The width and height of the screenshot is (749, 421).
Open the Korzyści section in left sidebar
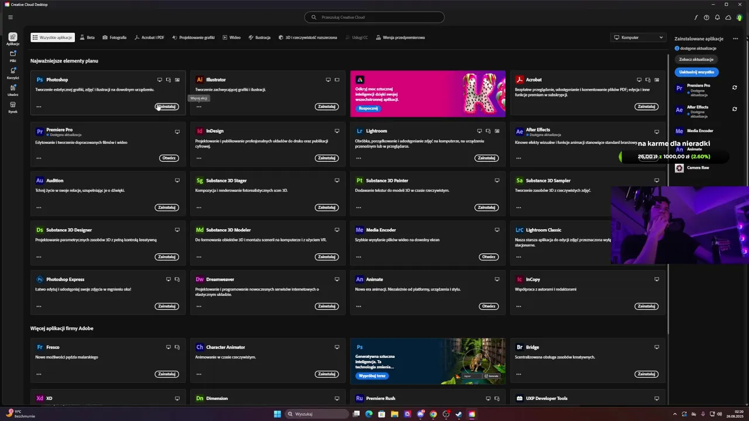tap(13, 73)
